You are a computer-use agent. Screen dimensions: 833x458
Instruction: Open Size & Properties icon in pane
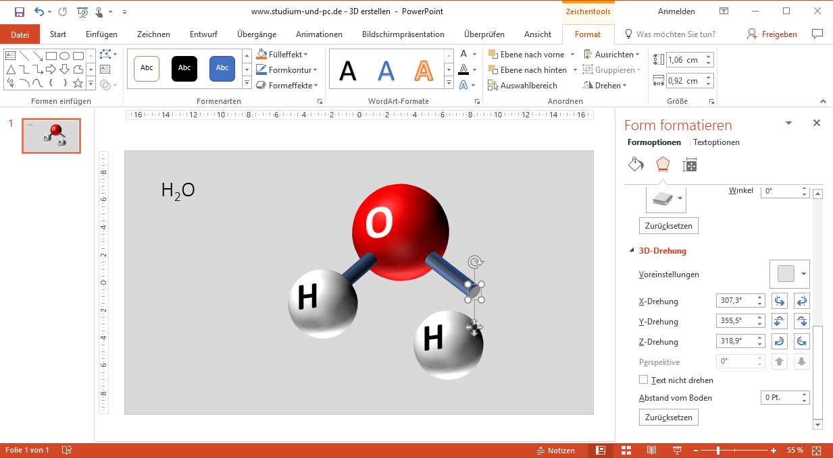(690, 165)
